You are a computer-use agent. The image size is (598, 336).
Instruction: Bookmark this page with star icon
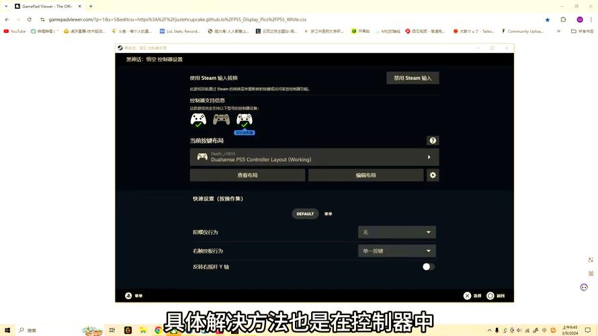548,19
